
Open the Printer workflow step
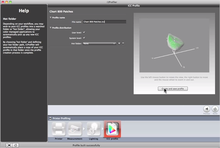coord(59,129)
